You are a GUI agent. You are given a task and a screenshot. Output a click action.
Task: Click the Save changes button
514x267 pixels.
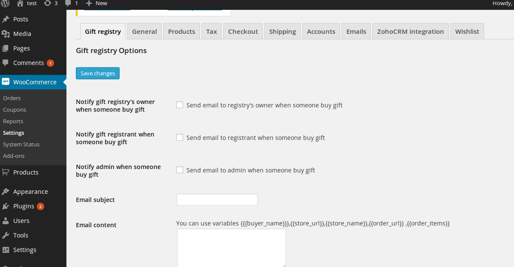pyautogui.click(x=98, y=73)
